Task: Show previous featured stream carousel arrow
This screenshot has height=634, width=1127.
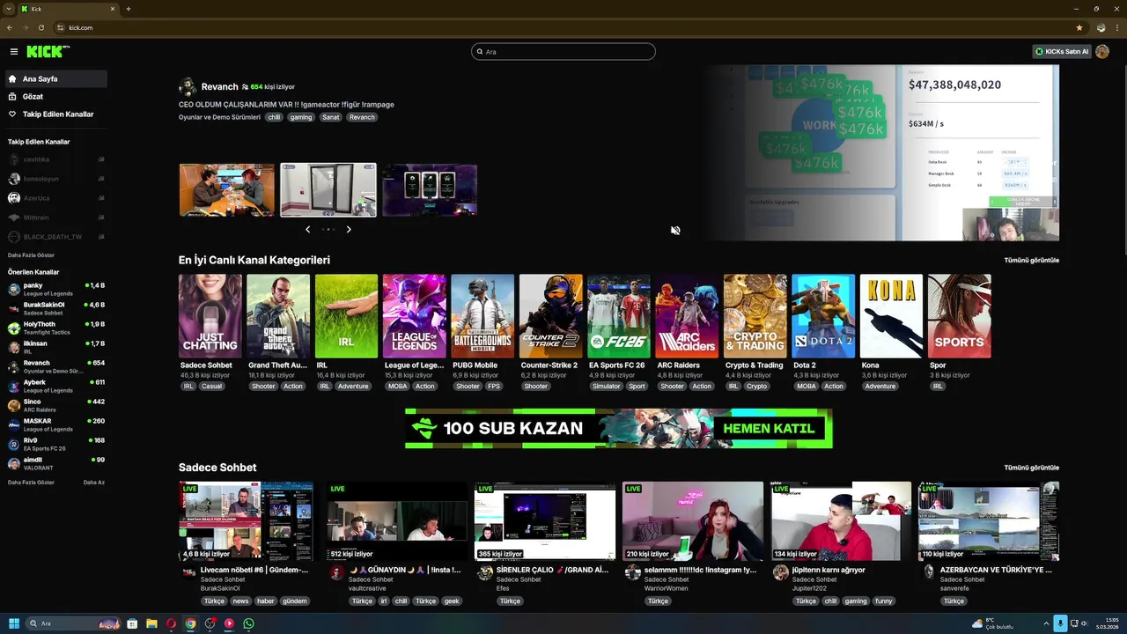Action: tap(307, 229)
